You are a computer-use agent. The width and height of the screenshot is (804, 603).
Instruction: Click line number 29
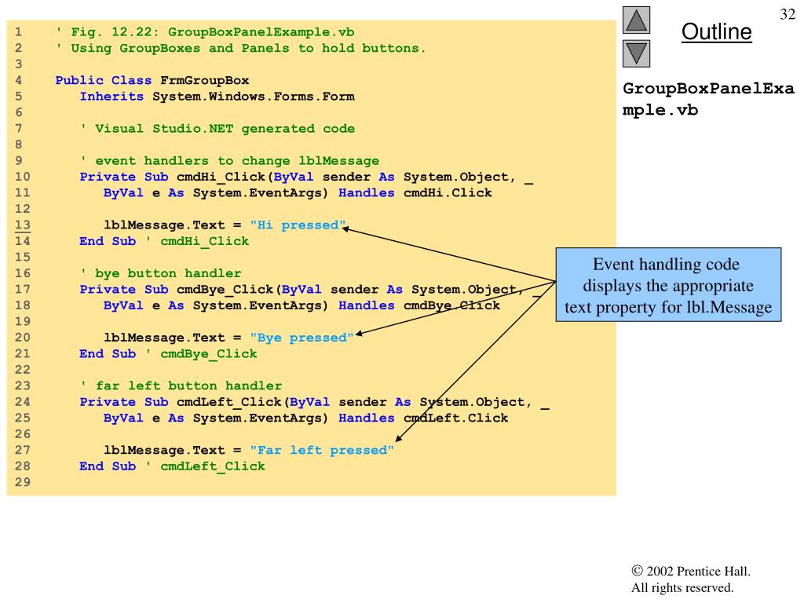[x=23, y=483]
